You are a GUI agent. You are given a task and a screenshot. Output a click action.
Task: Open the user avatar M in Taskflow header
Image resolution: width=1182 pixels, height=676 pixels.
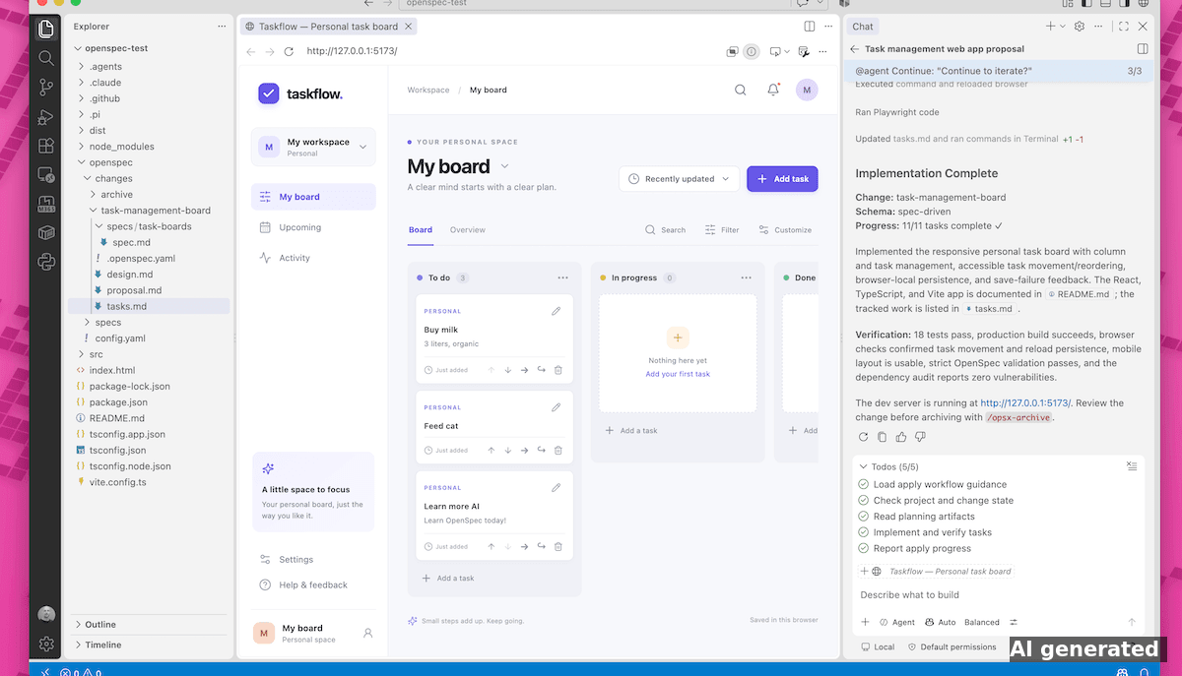(x=807, y=90)
